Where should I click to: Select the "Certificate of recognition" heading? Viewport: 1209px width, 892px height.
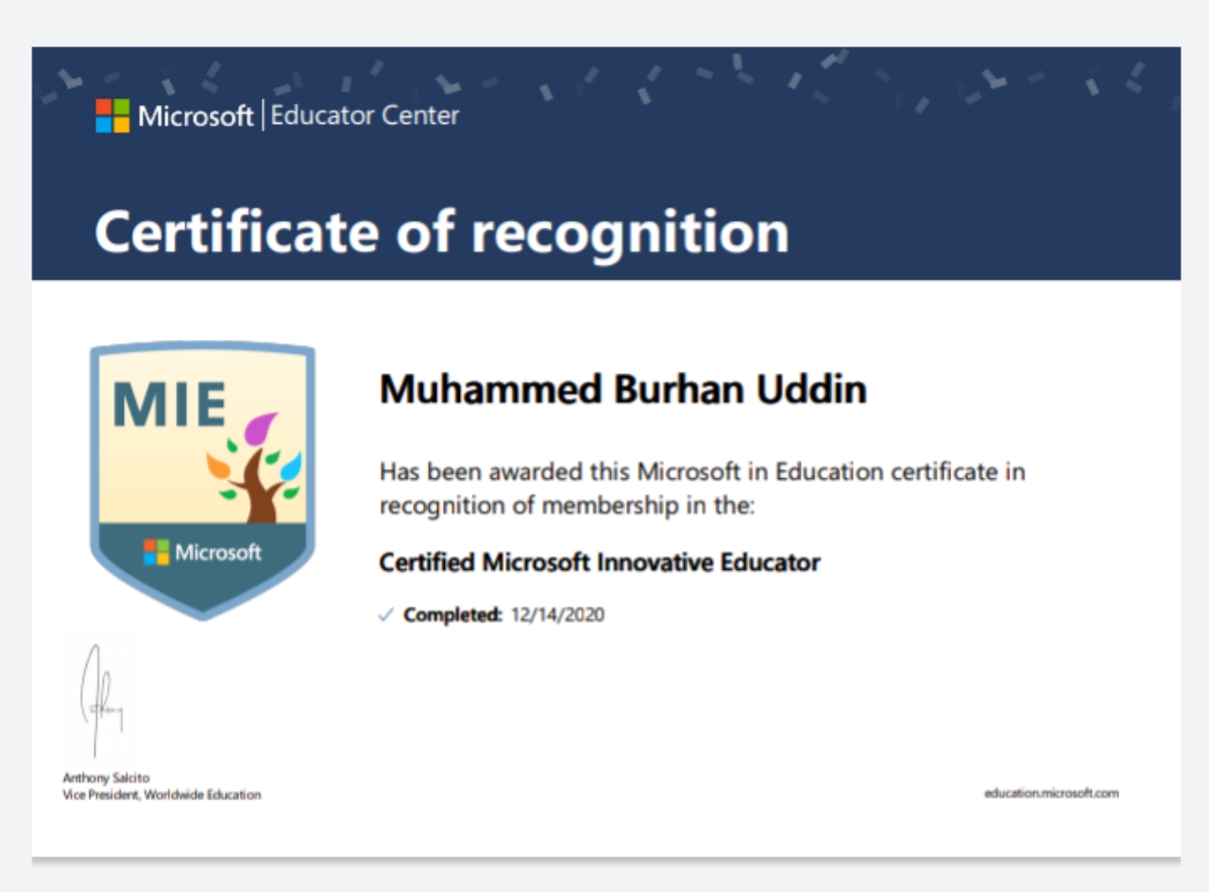pyautogui.click(x=442, y=232)
